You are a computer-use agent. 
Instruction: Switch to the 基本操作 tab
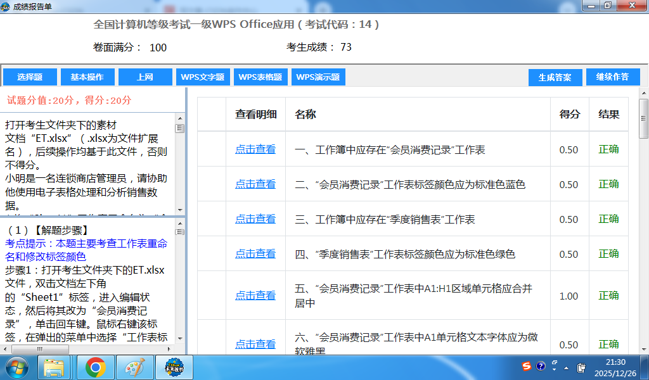(x=87, y=77)
